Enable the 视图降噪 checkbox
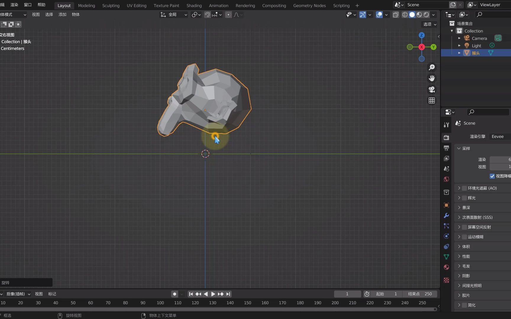Viewport: 511px width, 319px height. click(492, 176)
